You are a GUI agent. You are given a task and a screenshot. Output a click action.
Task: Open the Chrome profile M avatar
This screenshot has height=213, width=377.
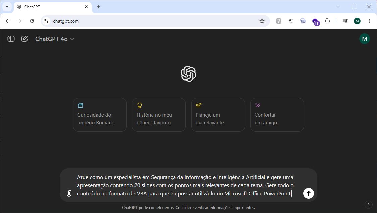tap(357, 21)
